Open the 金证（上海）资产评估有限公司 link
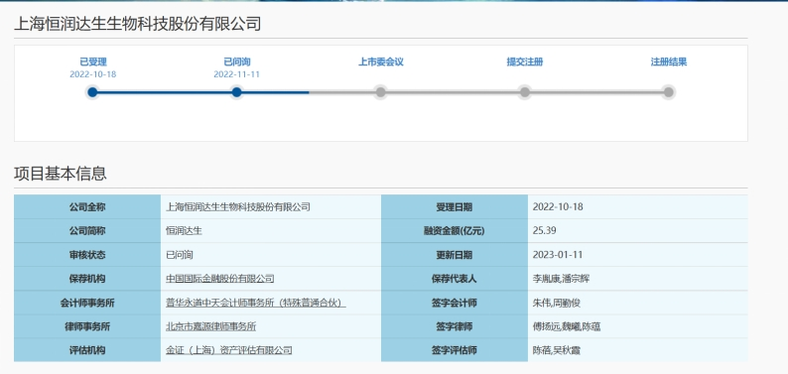This screenshot has width=788, height=374. coord(229,350)
